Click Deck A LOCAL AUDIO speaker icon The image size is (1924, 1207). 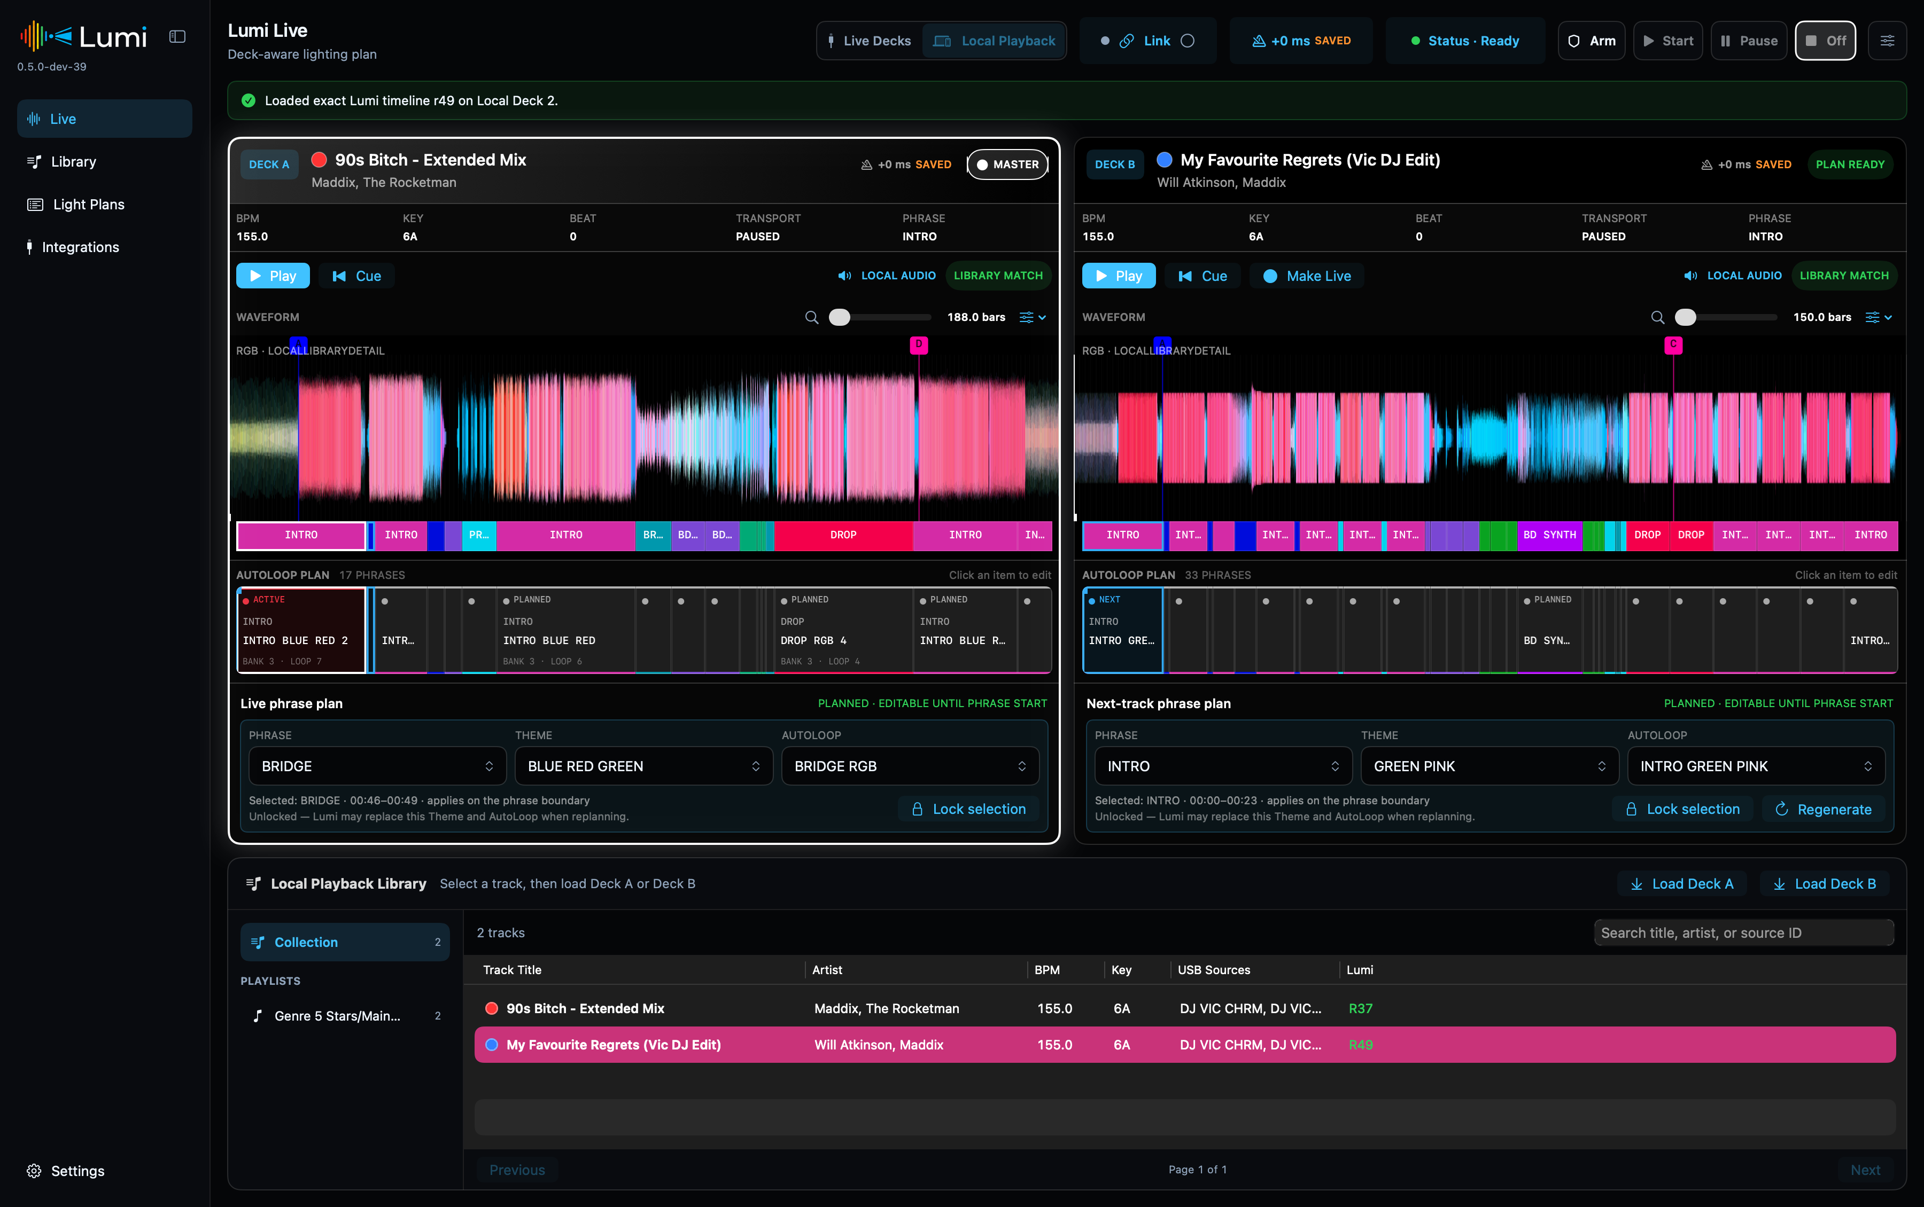click(x=844, y=276)
